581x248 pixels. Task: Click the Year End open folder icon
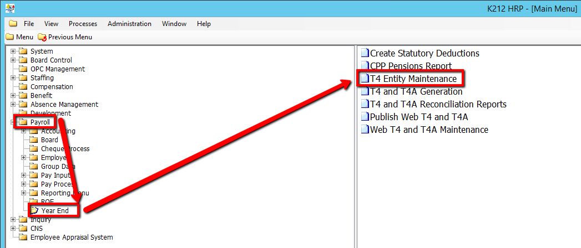point(34,210)
